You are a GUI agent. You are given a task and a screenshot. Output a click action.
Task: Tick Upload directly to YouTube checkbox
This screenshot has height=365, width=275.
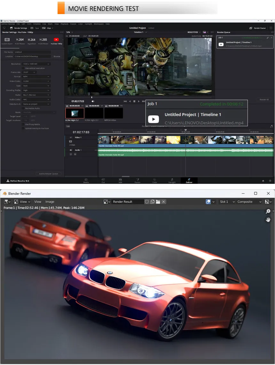pyautogui.click(x=23, y=128)
